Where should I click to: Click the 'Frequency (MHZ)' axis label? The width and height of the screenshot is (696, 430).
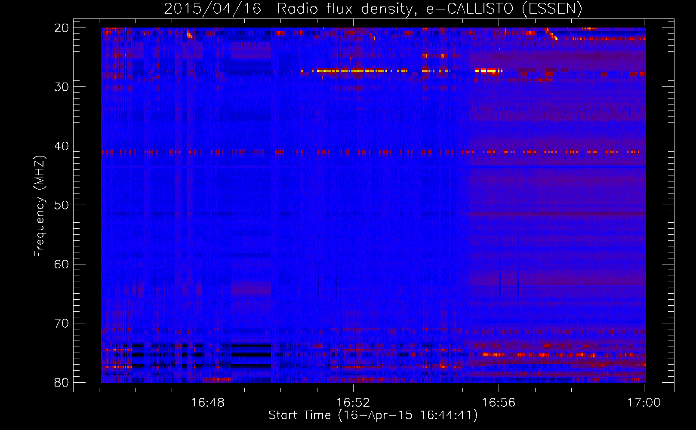(40, 206)
